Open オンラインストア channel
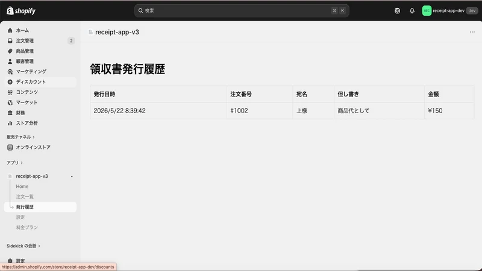Screen dimensions: 482x271 point(40,147)
